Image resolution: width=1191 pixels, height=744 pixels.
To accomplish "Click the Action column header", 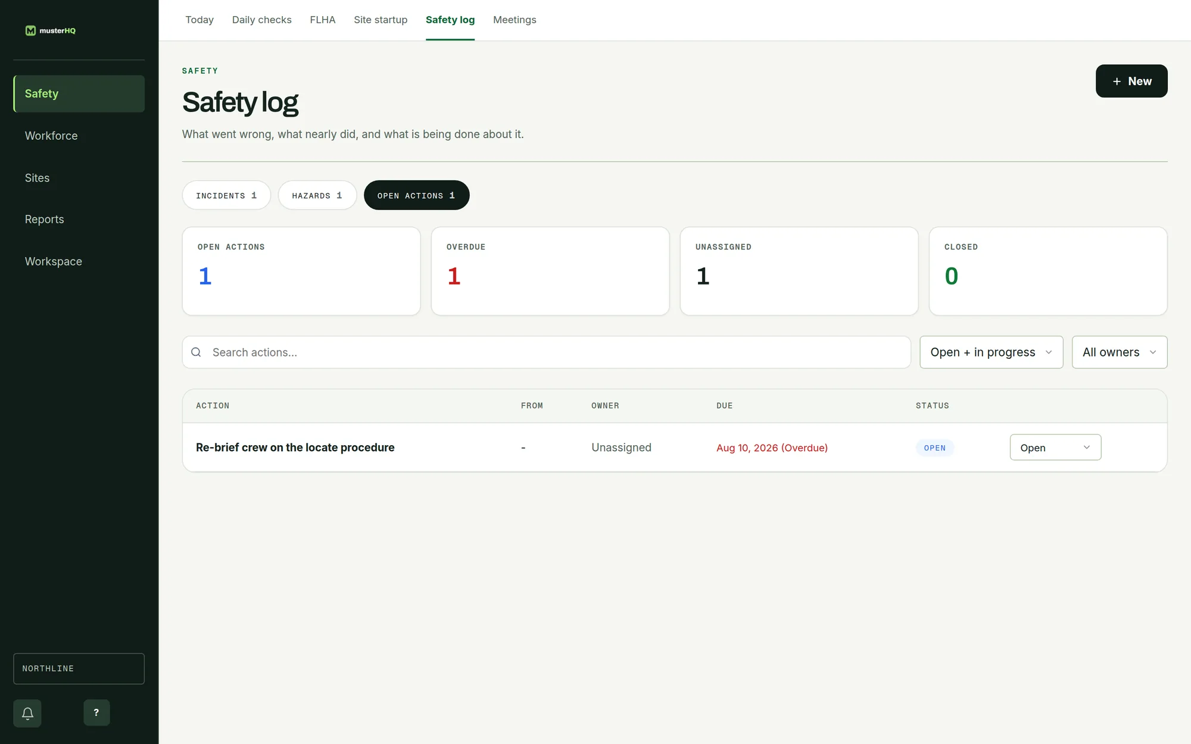I will coord(213,406).
